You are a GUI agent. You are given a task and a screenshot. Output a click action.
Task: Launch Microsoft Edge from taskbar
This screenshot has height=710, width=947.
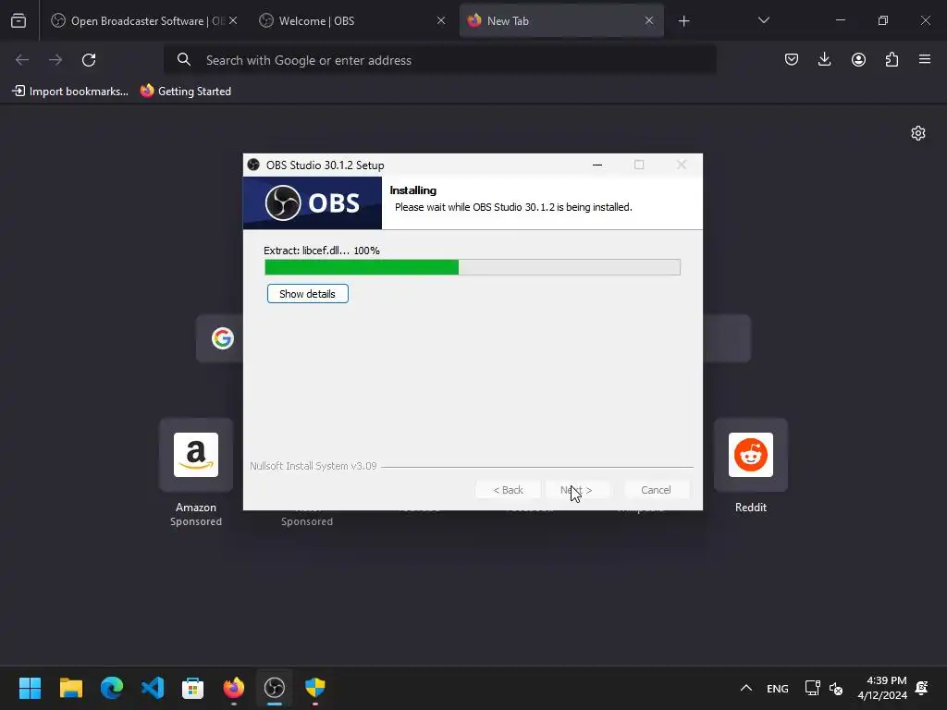pos(112,688)
